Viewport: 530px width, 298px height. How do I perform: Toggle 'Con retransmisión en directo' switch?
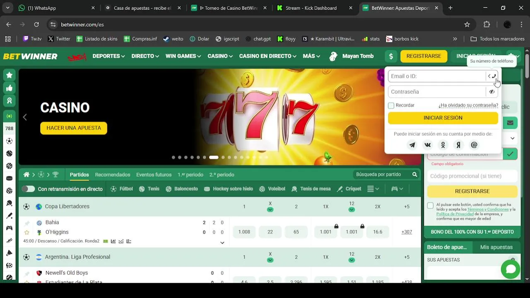(x=28, y=189)
